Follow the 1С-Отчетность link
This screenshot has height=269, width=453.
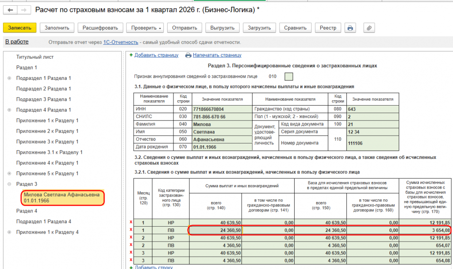point(121,42)
